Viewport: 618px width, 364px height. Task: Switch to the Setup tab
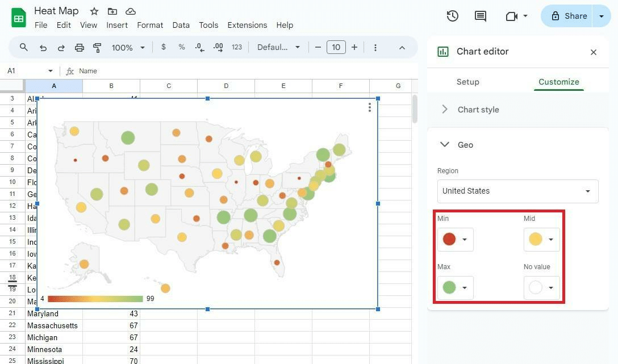pyautogui.click(x=468, y=82)
